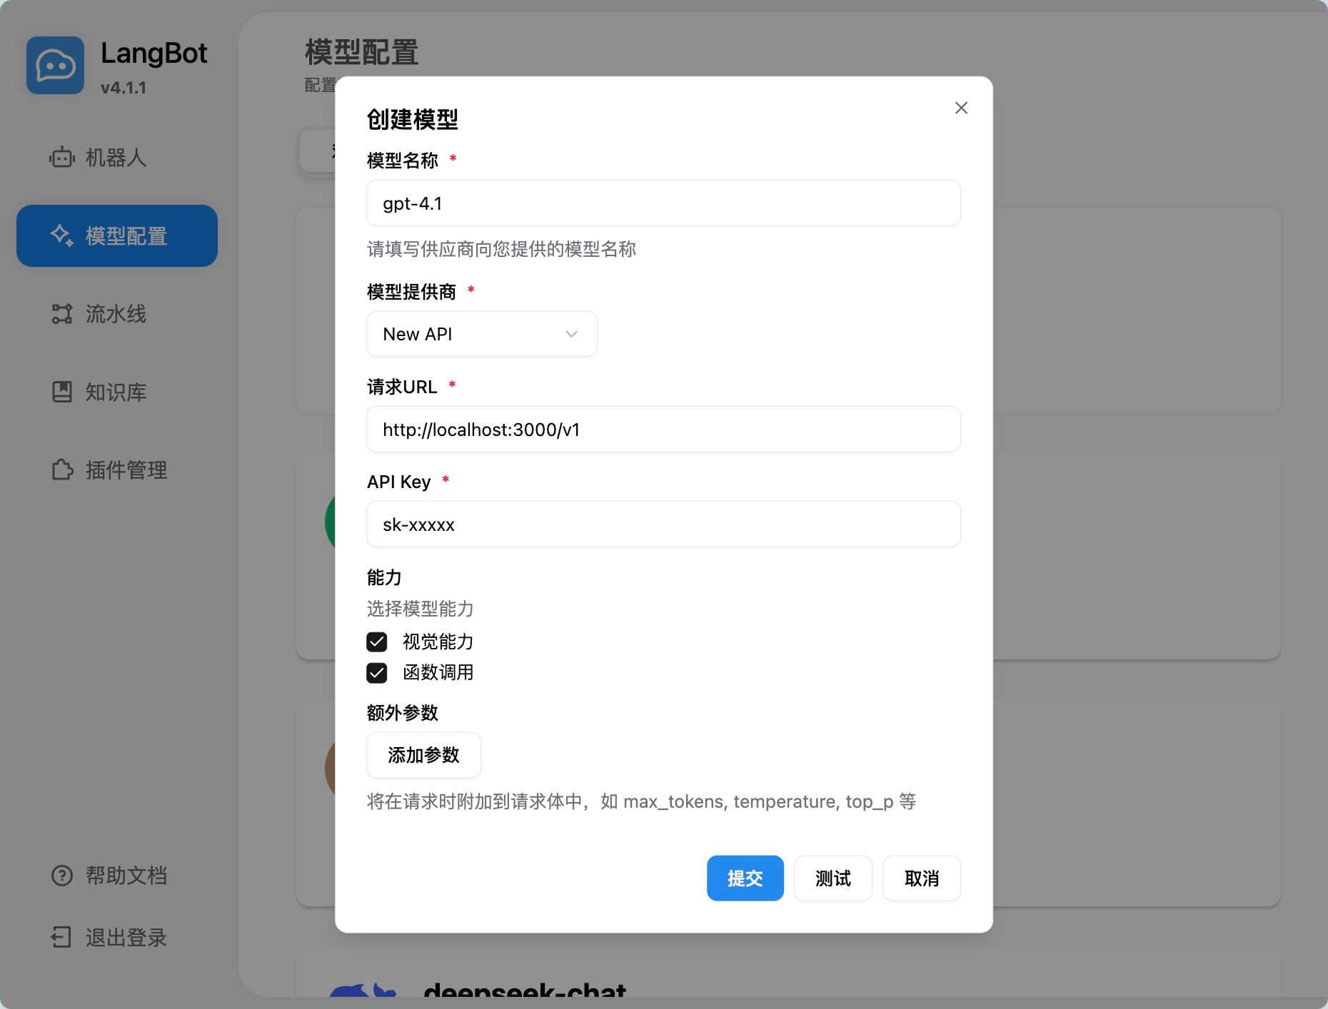This screenshot has width=1328, height=1009.
Task: Toggle the 视觉能力 checkbox off
Action: [377, 642]
